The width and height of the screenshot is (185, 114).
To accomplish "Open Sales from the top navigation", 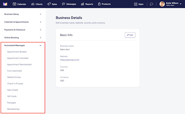I will 52,4.
